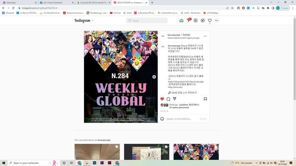Open the Instagram activity heart icon in header
296x166 pixels.
pyautogui.click(x=210, y=20)
